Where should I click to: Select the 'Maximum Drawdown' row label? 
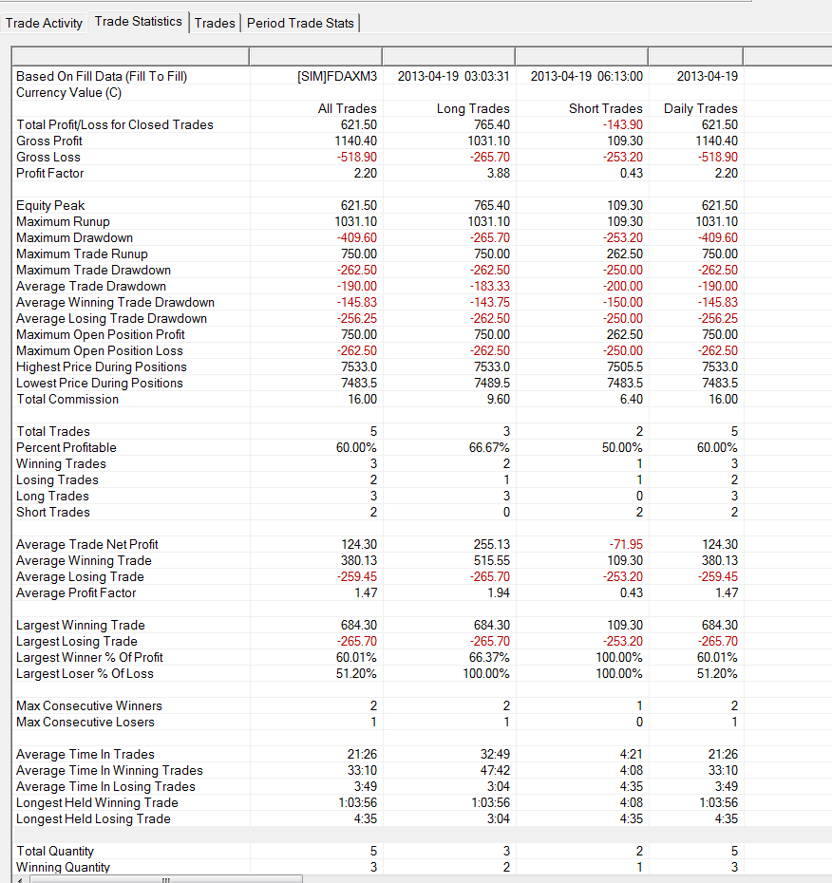point(74,237)
